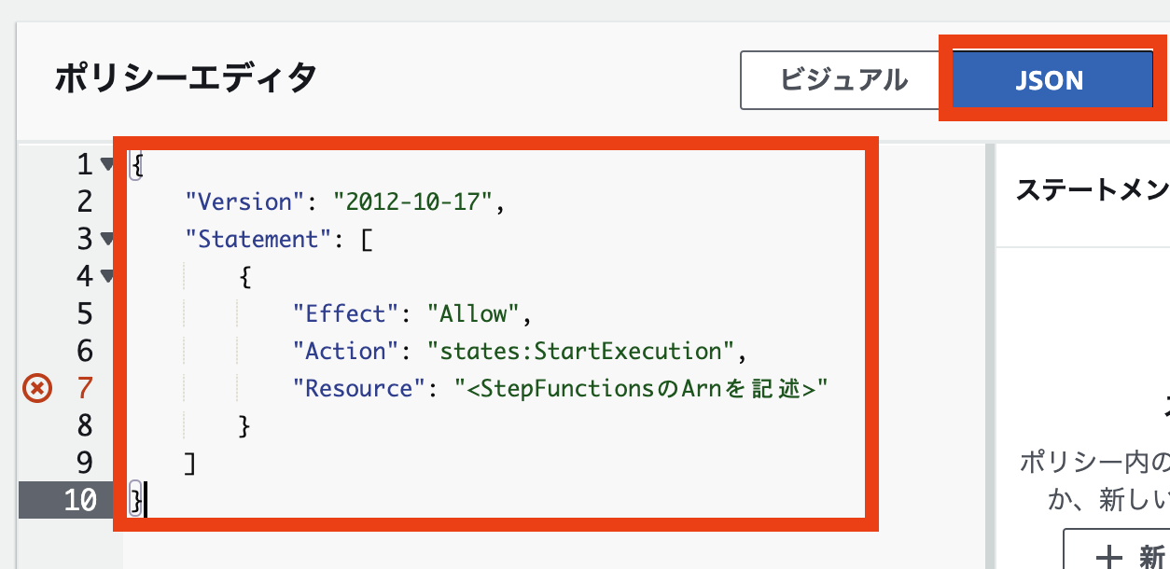Click the error icon beside line 7
1170x569 pixels.
(35, 388)
